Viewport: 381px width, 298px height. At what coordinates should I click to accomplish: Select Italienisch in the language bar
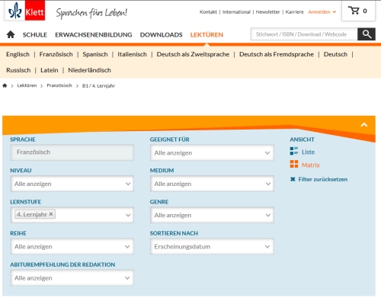pos(132,54)
